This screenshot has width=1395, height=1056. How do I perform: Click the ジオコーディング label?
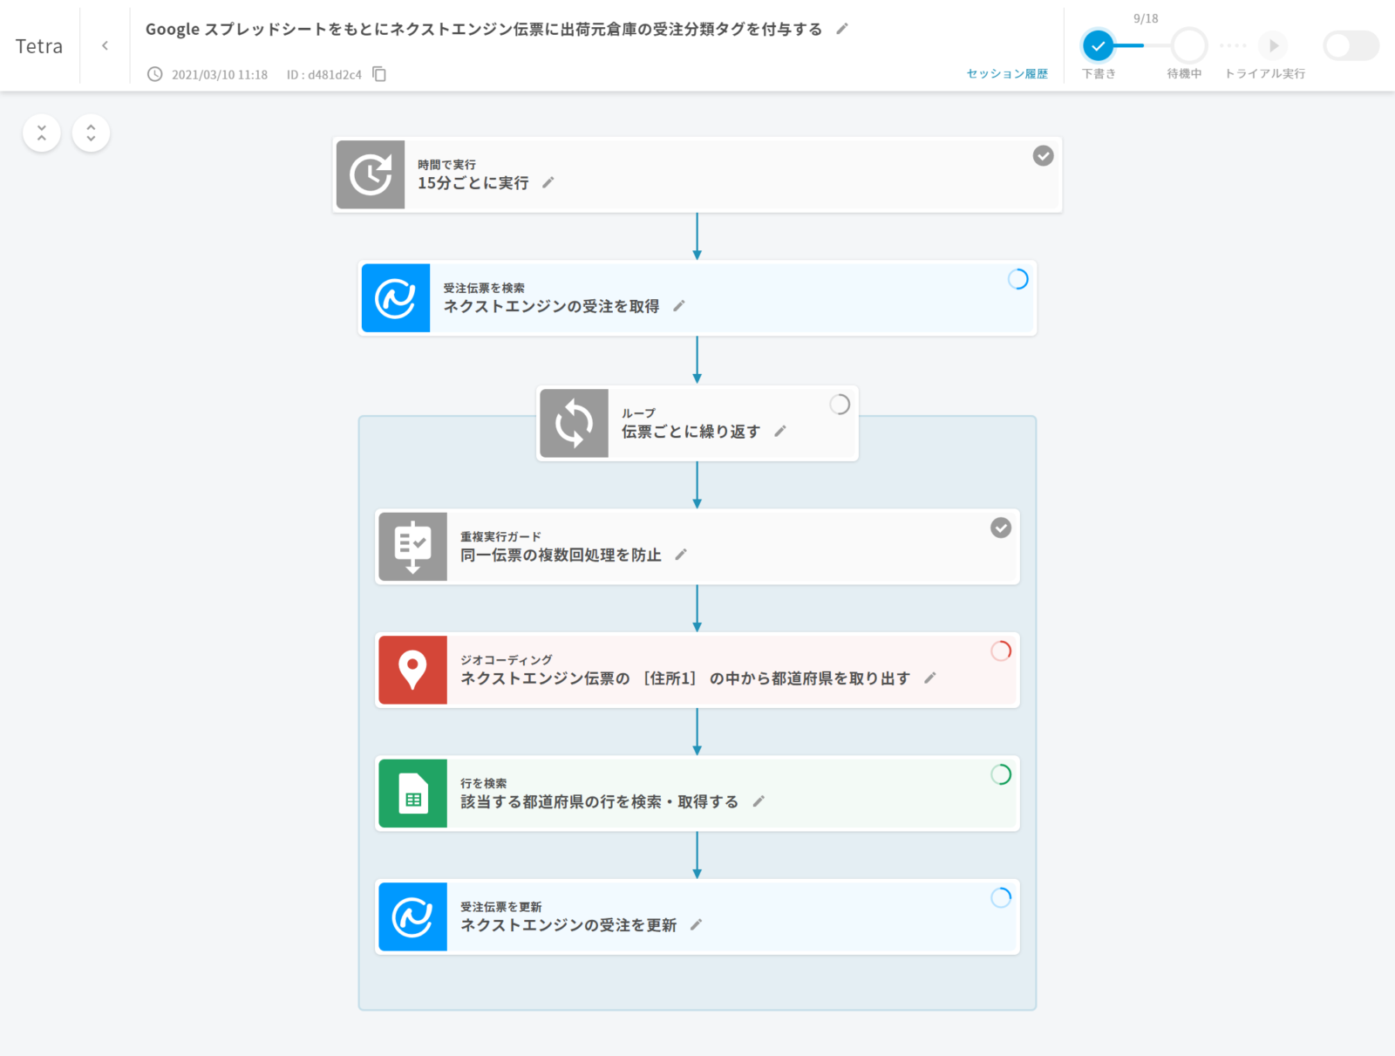[507, 660]
